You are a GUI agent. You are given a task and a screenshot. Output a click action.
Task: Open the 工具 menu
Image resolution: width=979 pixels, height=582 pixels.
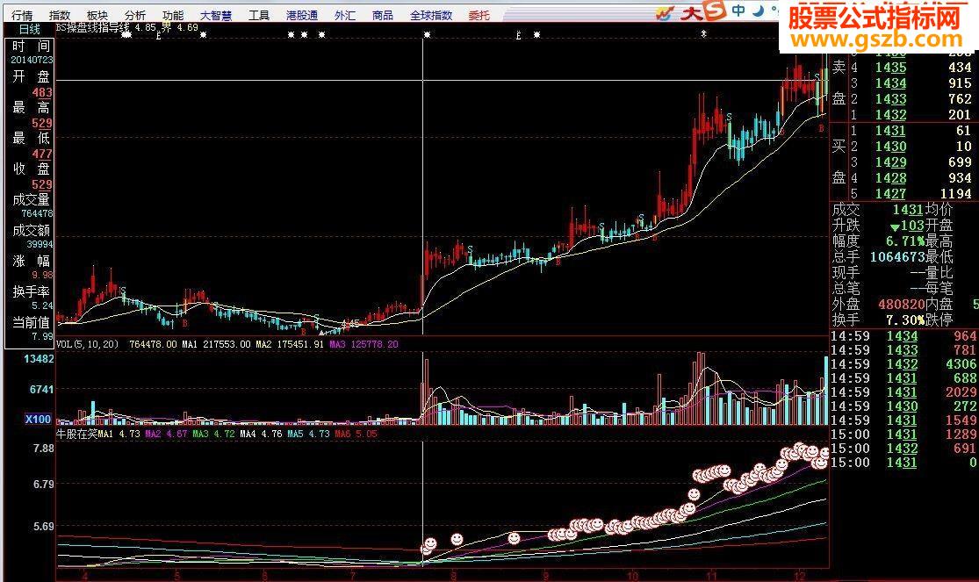coord(258,15)
